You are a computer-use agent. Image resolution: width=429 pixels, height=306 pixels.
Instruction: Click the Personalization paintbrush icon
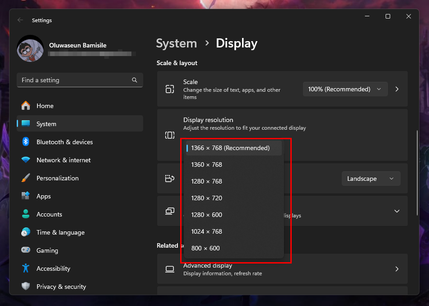26,178
